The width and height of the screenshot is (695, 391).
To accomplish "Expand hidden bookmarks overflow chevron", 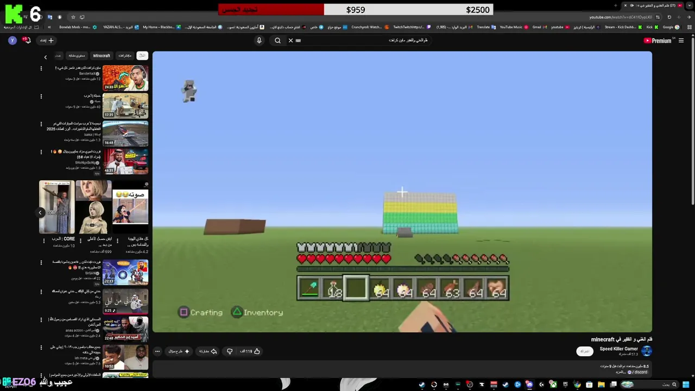I will (x=49, y=27).
